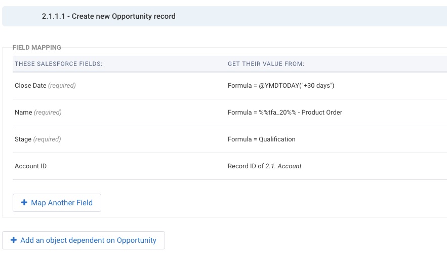Click the These Salesforce Fields column header

[58, 64]
